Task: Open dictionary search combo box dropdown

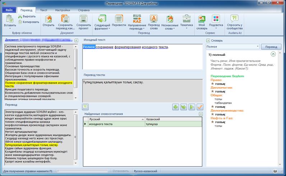Action: (258, 47)
